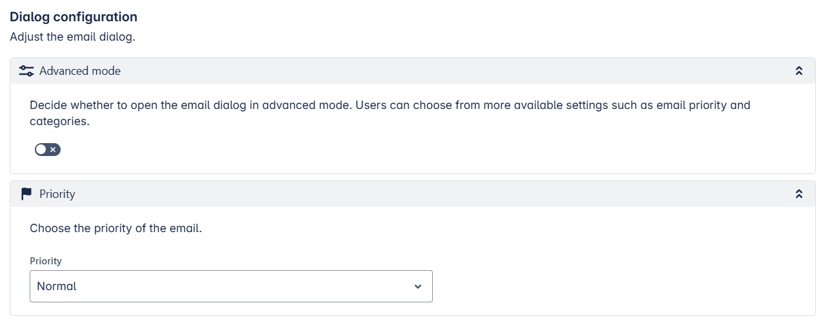Collapse the Advanced mode section via double chevron
The image size is (823, 323).
799,71
